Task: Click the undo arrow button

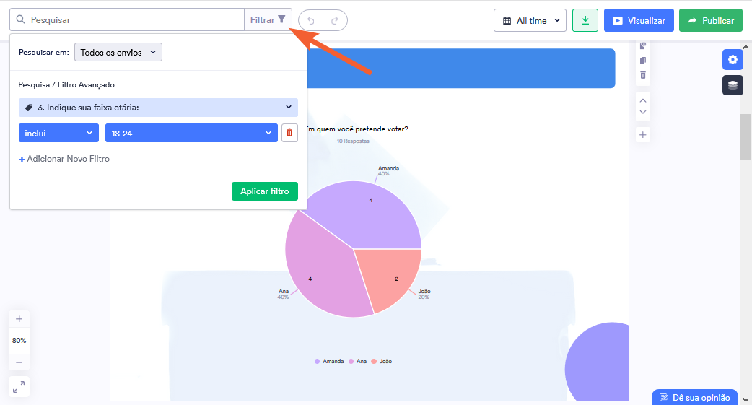Action: tap(311, 20)
